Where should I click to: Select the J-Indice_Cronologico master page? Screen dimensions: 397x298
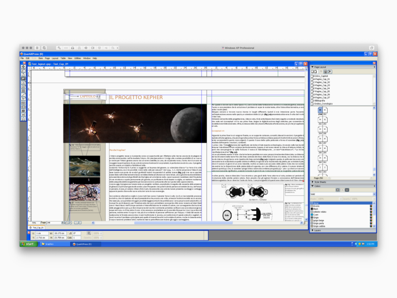(322, 104)
